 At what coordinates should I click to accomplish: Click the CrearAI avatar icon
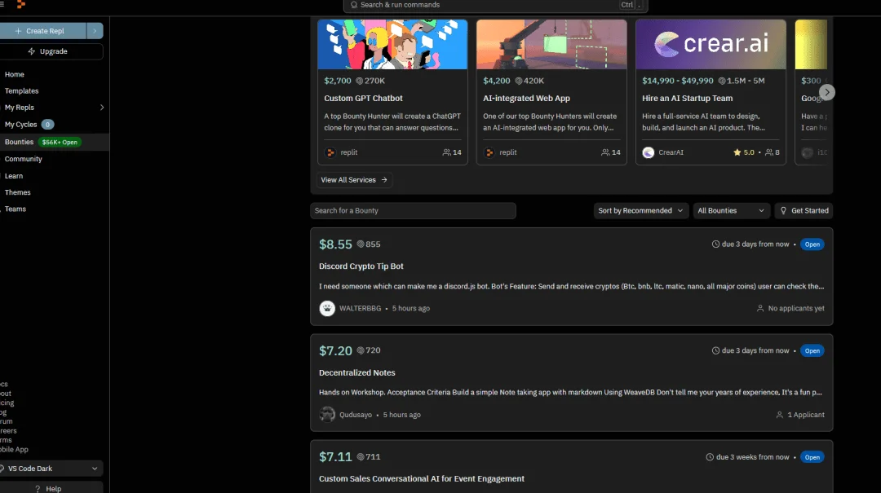point(649,152)
